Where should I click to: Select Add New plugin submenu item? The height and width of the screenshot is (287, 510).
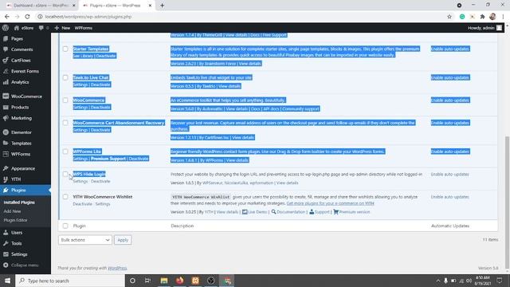(x=12, y=211)
